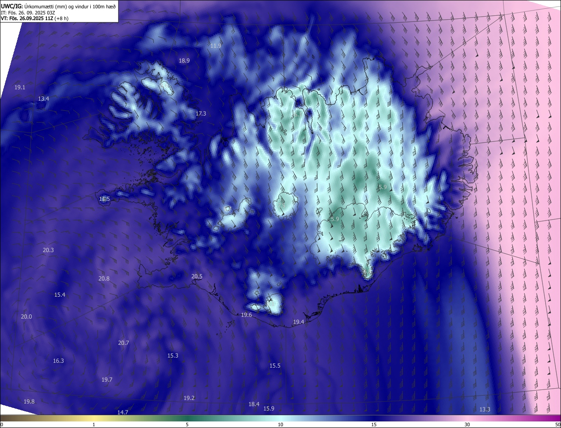Screen dimensions: 561x428
Task: Click the 20.8 value on the map
Action: pyautogui.click(x=104, y=279)
